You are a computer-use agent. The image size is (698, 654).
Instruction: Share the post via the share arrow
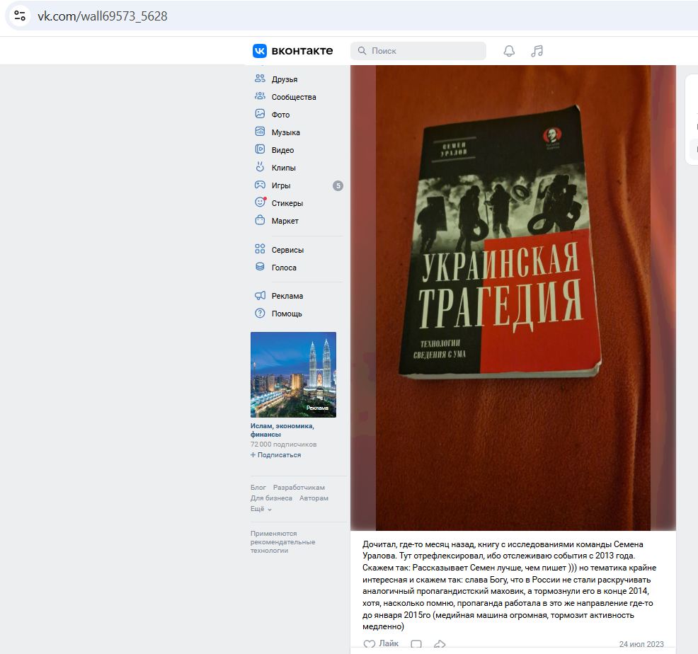440,643
